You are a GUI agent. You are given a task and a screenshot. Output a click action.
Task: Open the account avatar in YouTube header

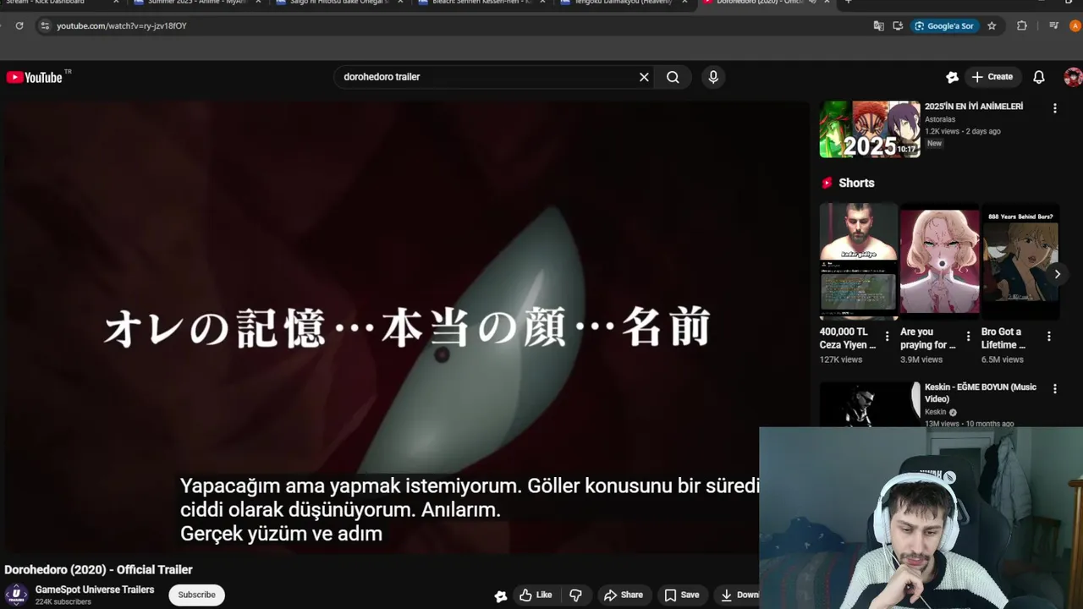tap(1073, 77)
